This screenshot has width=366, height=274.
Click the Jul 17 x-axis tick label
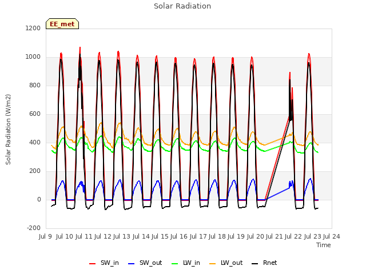click(x=198, y=237)
